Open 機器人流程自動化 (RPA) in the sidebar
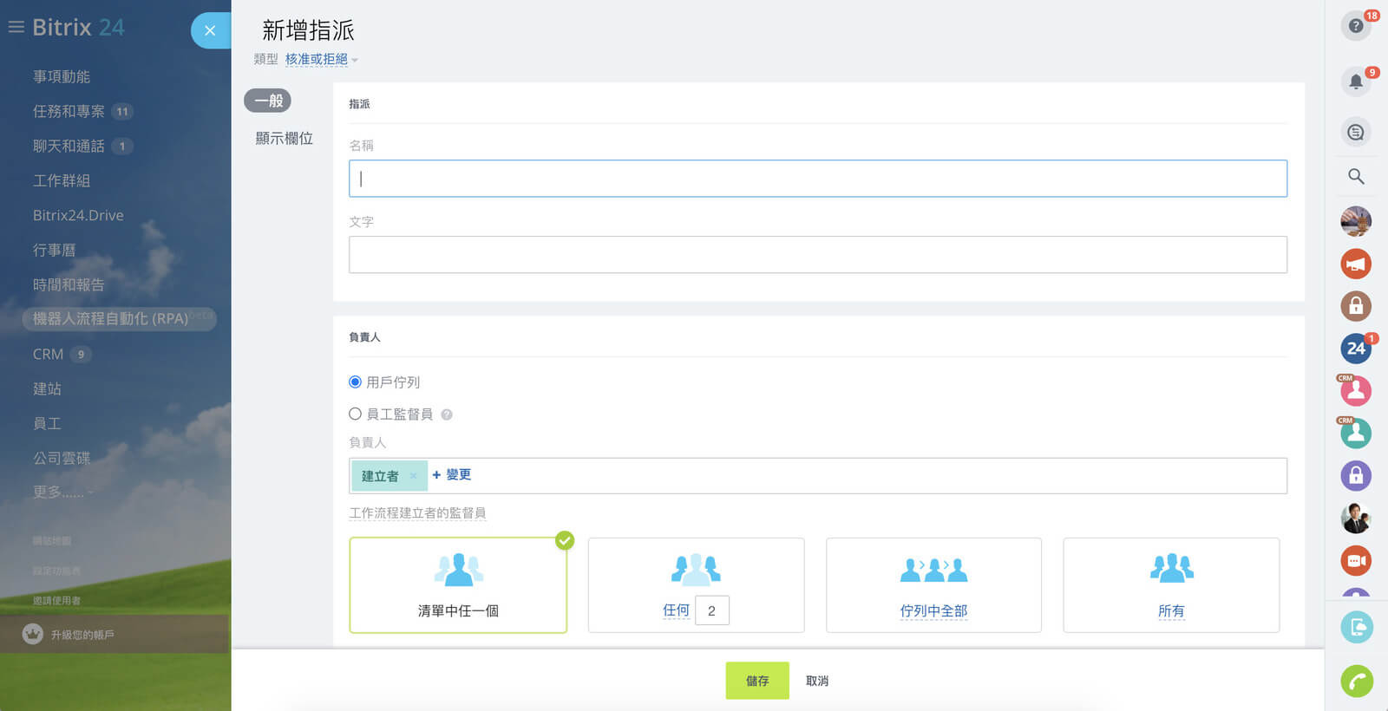The image size is (1388, 711). coord(119,319)
